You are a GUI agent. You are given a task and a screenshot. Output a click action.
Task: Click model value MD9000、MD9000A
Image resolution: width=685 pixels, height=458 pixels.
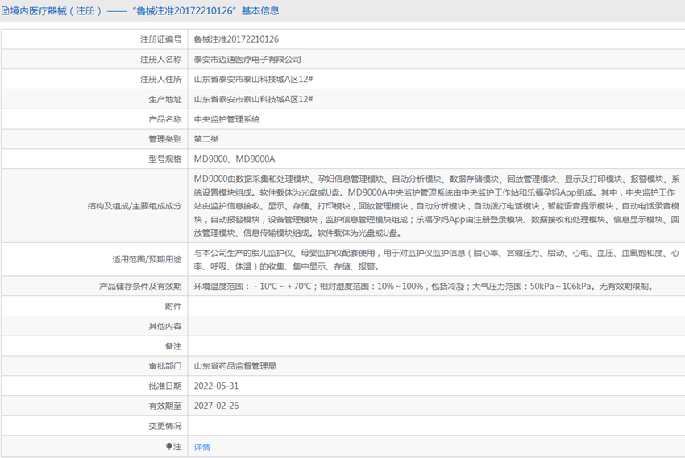coord(235,159)
